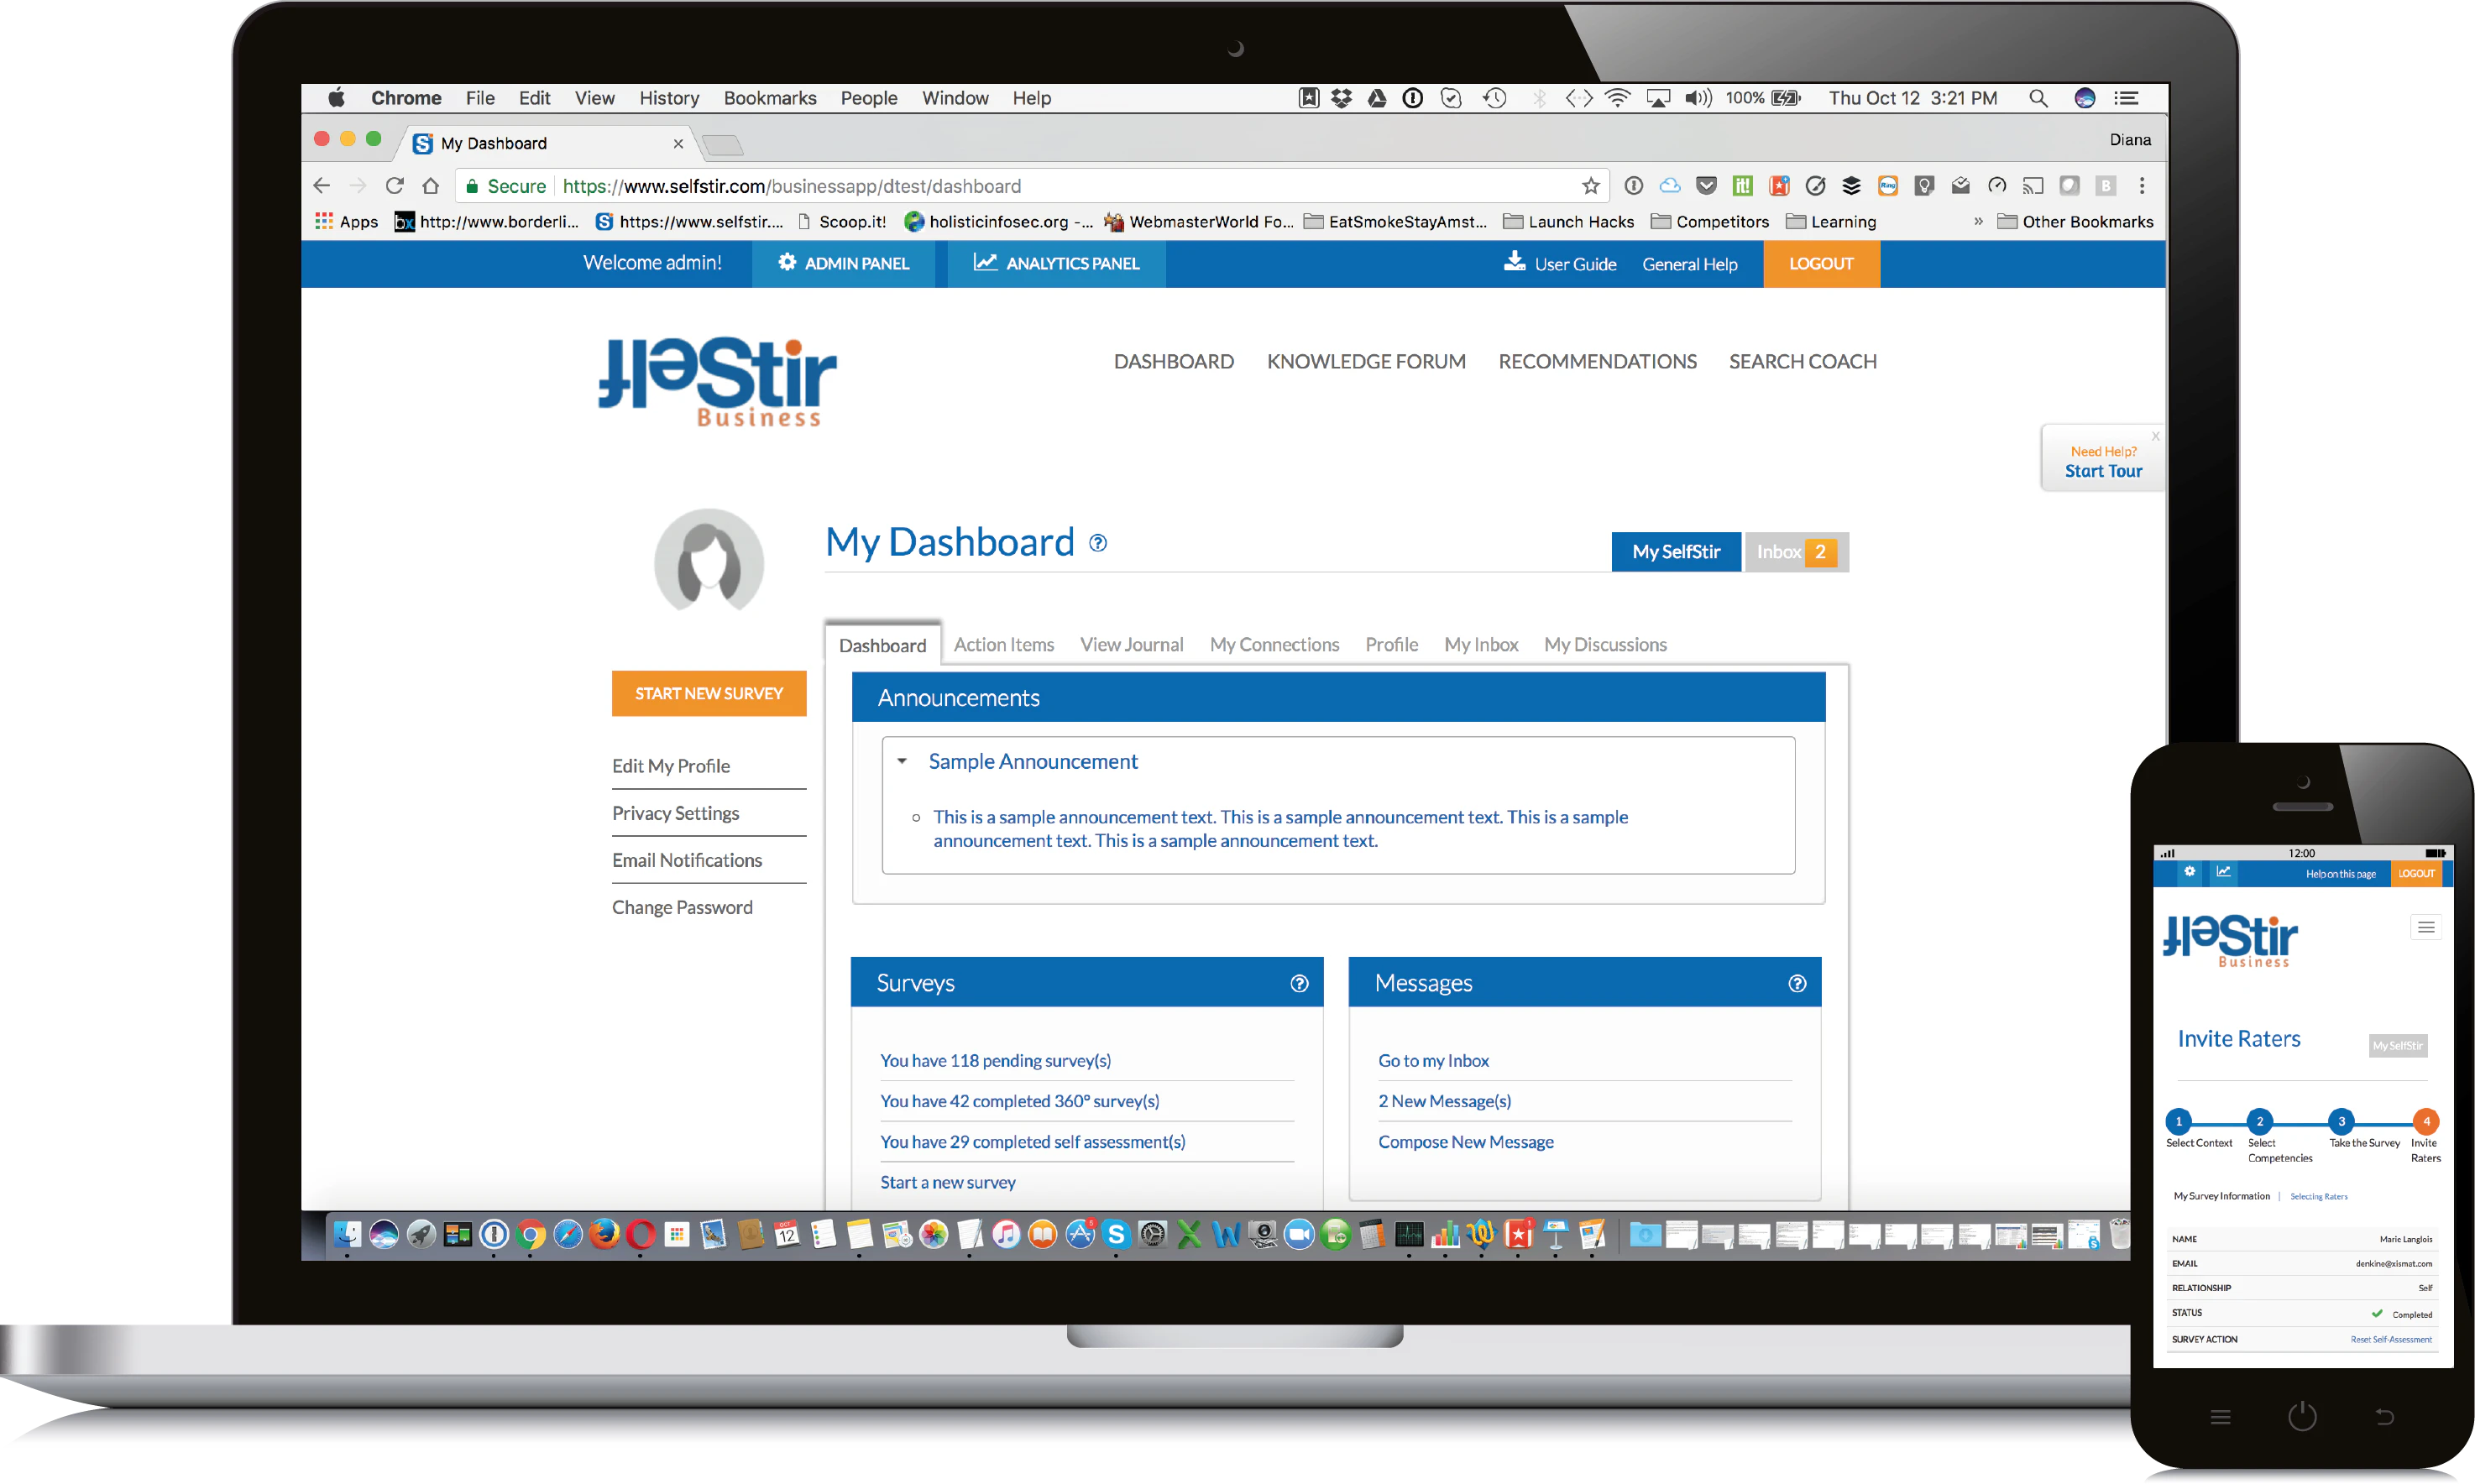
Task: Open Chrome's three-dot menu
Action: [x=2142, y=186]
